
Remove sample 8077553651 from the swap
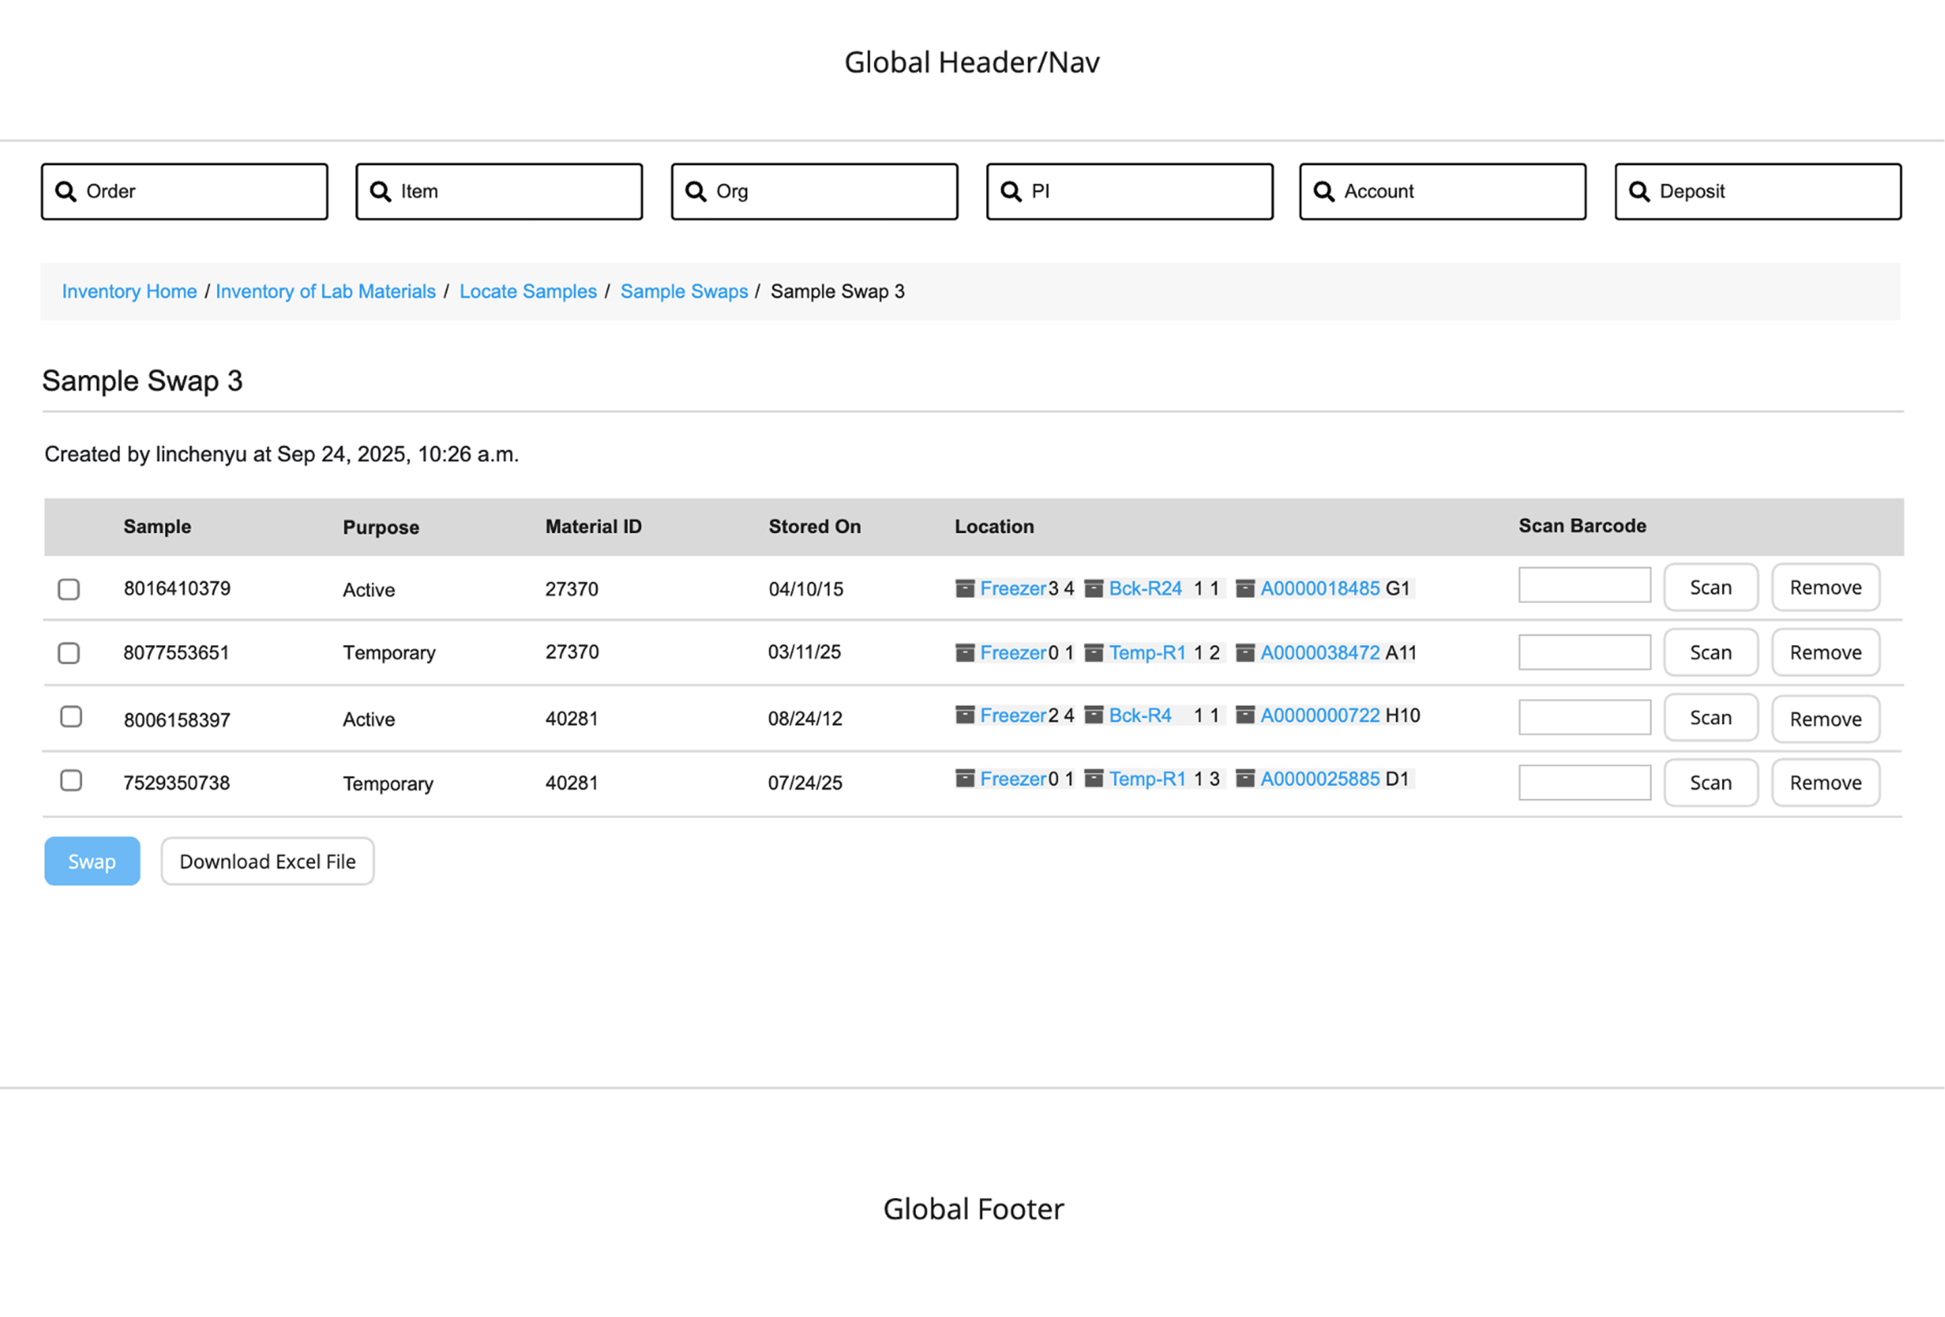[1824, 653]
